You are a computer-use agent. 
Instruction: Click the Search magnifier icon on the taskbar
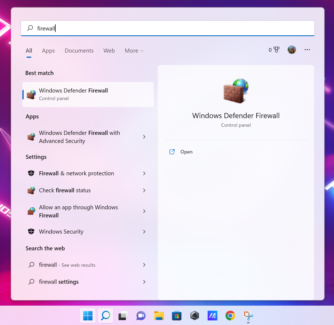(106, 316)
